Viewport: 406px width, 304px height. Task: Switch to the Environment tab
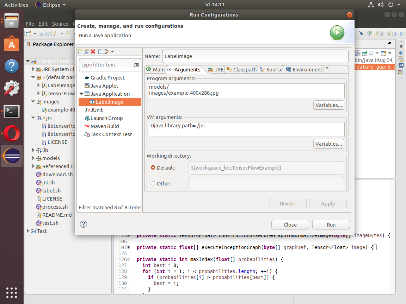pos(304,70)
